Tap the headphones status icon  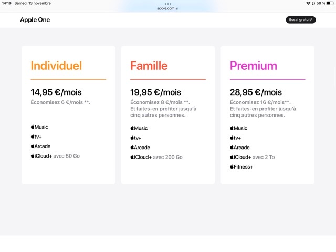pos(313,3)
